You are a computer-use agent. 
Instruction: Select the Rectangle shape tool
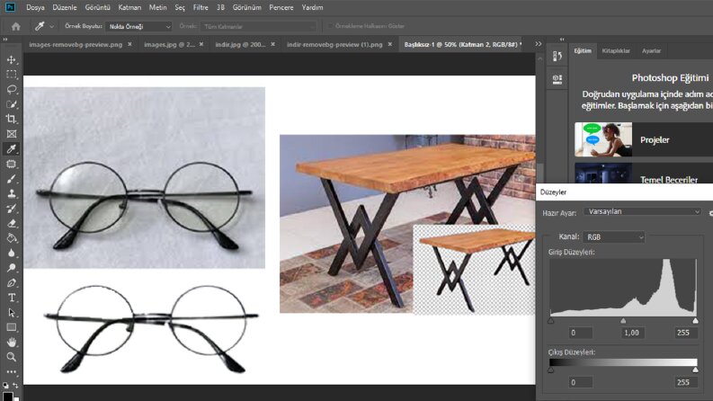point(12,327)
